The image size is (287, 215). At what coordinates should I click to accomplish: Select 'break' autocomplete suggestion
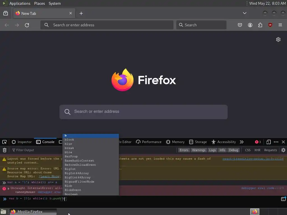[91, 148]
